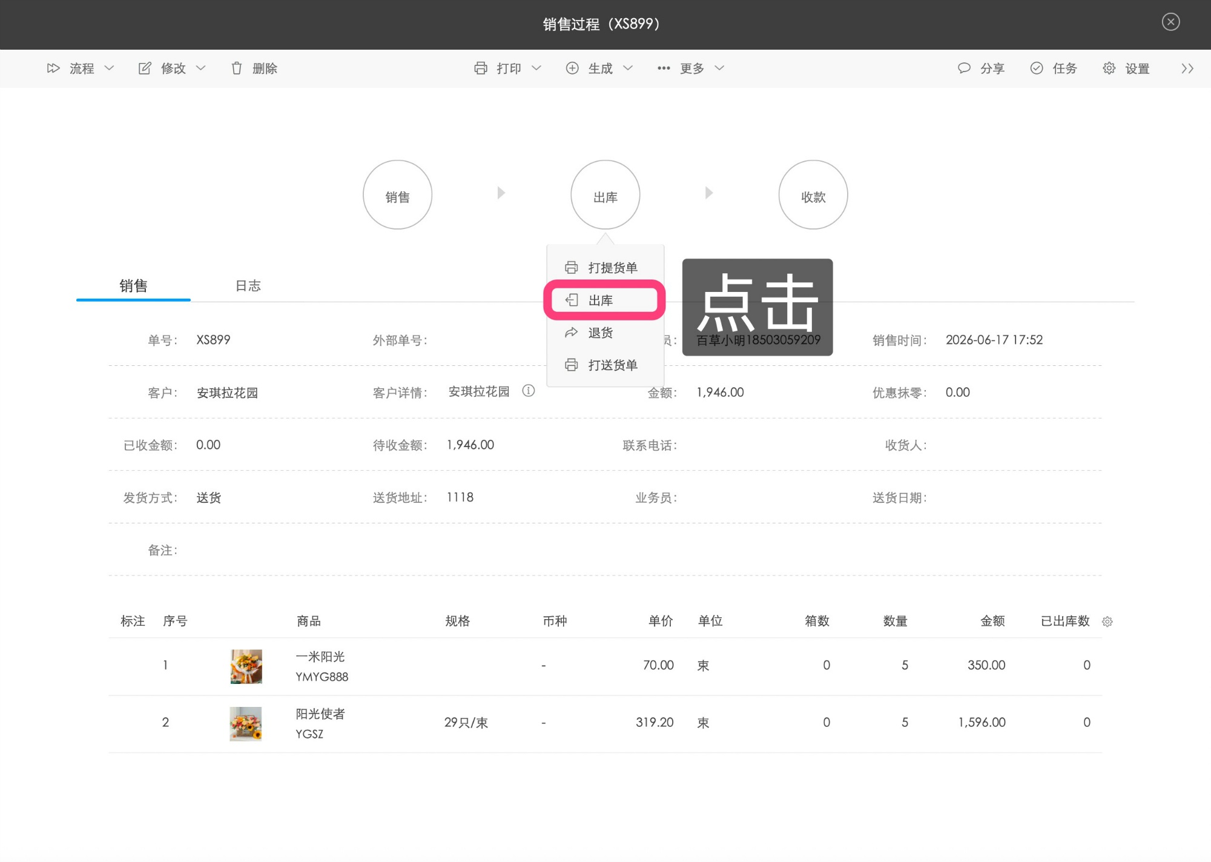This screenshot has height=862, width=1211.
Task: Choose 出库 in the popup menu
Action: tap(605, 300)
